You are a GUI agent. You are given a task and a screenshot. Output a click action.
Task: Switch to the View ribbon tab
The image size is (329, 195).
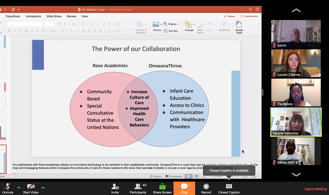[x=85, y=16]
